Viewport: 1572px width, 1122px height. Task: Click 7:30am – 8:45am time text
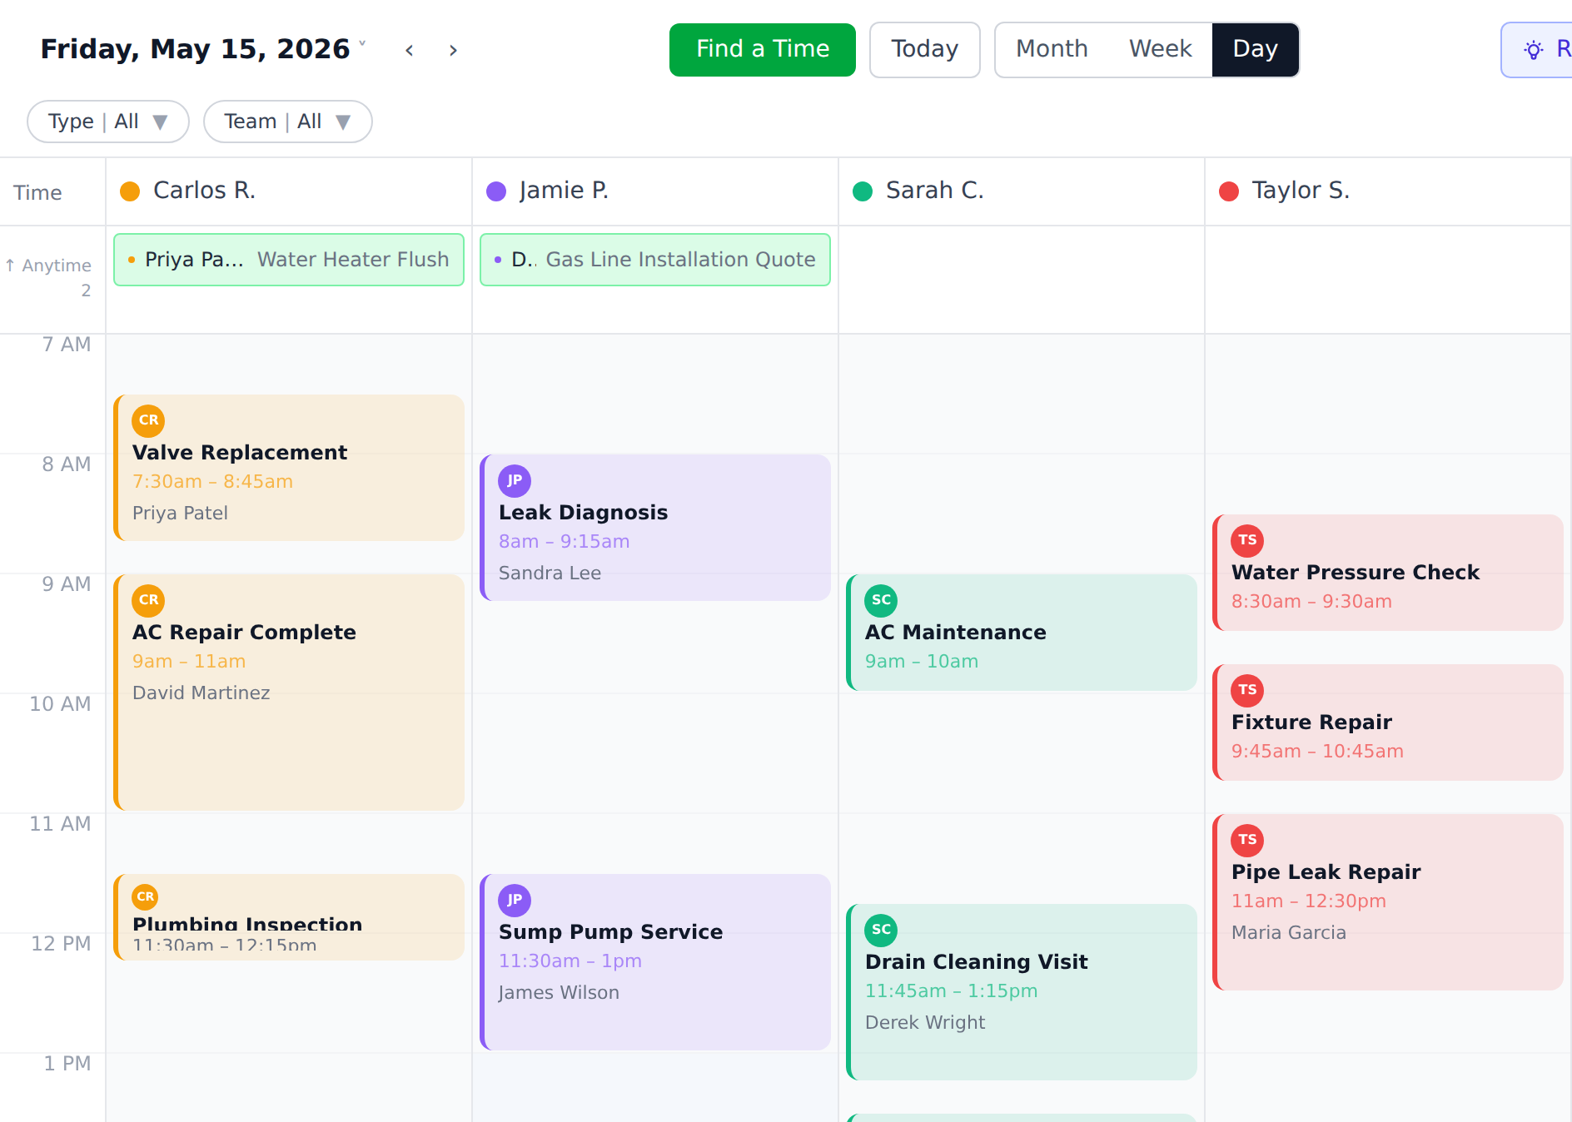pos(212,481)
